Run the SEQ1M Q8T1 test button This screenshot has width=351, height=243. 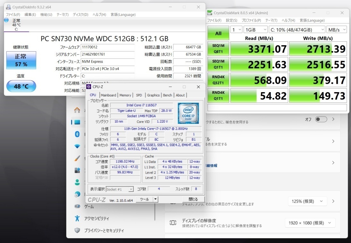click(x=218, y=48)
